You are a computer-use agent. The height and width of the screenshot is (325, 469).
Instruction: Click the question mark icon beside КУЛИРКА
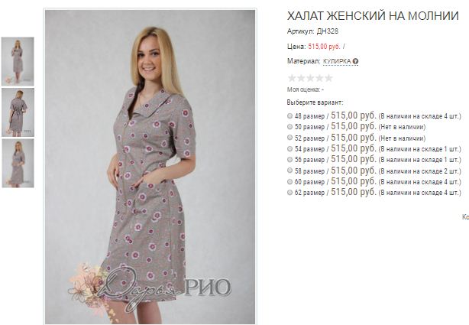355,61
